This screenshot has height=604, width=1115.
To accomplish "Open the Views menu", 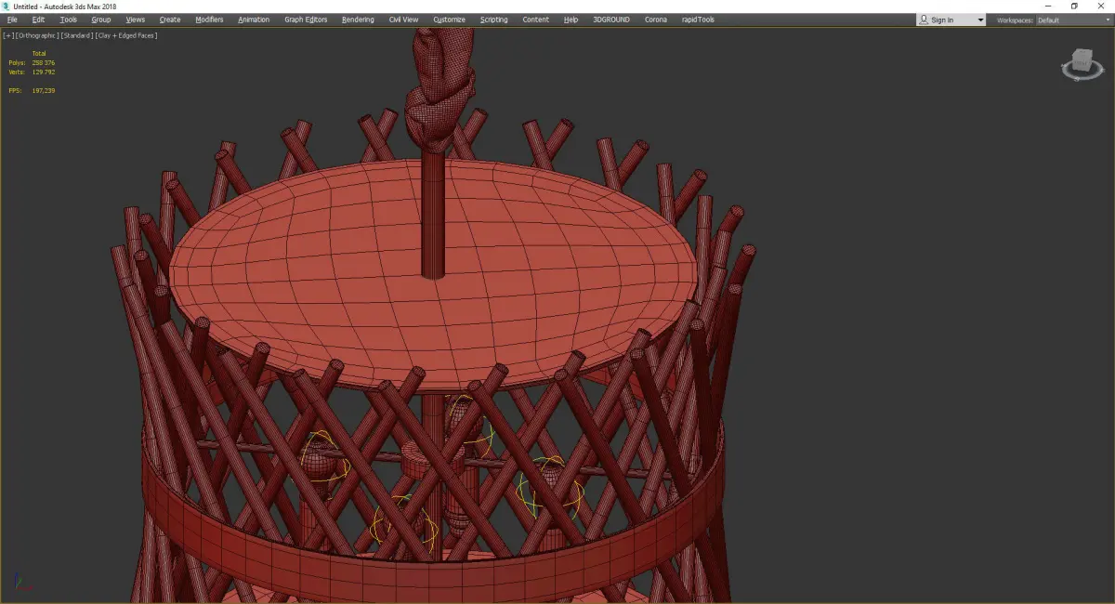I will 136,20.
